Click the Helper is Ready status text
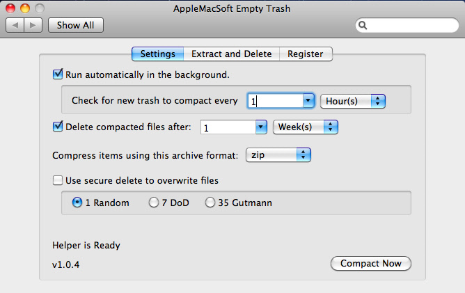 point(86,245)
